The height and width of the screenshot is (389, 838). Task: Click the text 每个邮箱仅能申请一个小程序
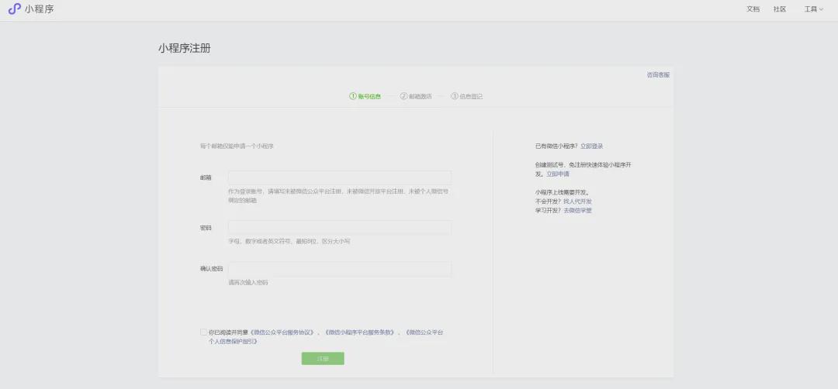237,146
